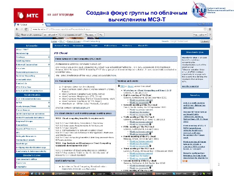The width and height of the screenshot is (234, 176).
Task: Click the ITU logo in slide header
Action: click(x=212, y=10)
